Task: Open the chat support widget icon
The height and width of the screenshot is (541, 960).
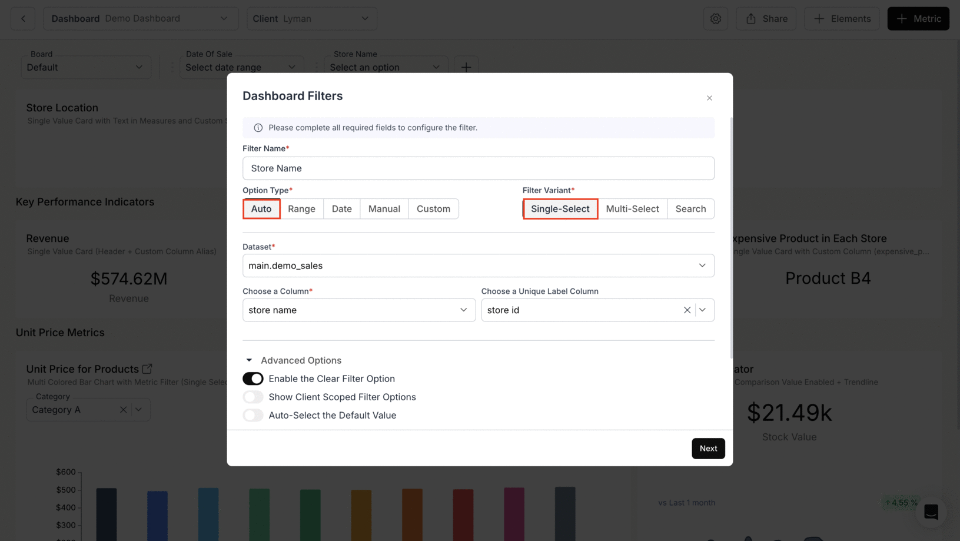Action: tap(931, 512)
